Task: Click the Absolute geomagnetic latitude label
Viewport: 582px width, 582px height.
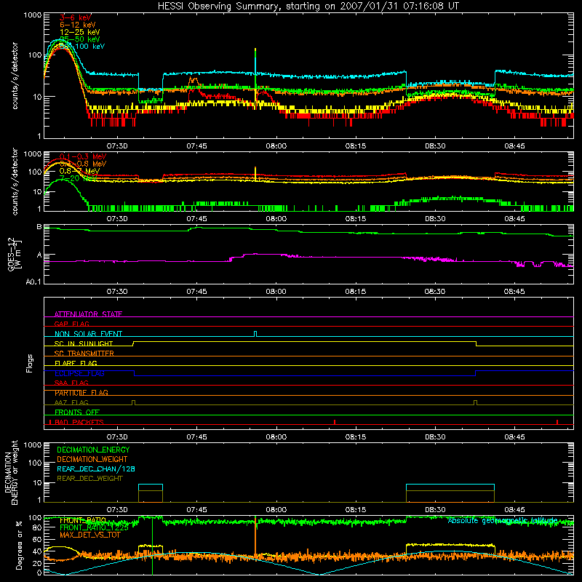Action: point(503,520)
